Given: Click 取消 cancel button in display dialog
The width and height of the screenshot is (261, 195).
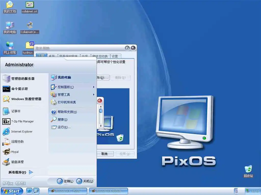Looking at the screenshot, I should coord(105,154).
